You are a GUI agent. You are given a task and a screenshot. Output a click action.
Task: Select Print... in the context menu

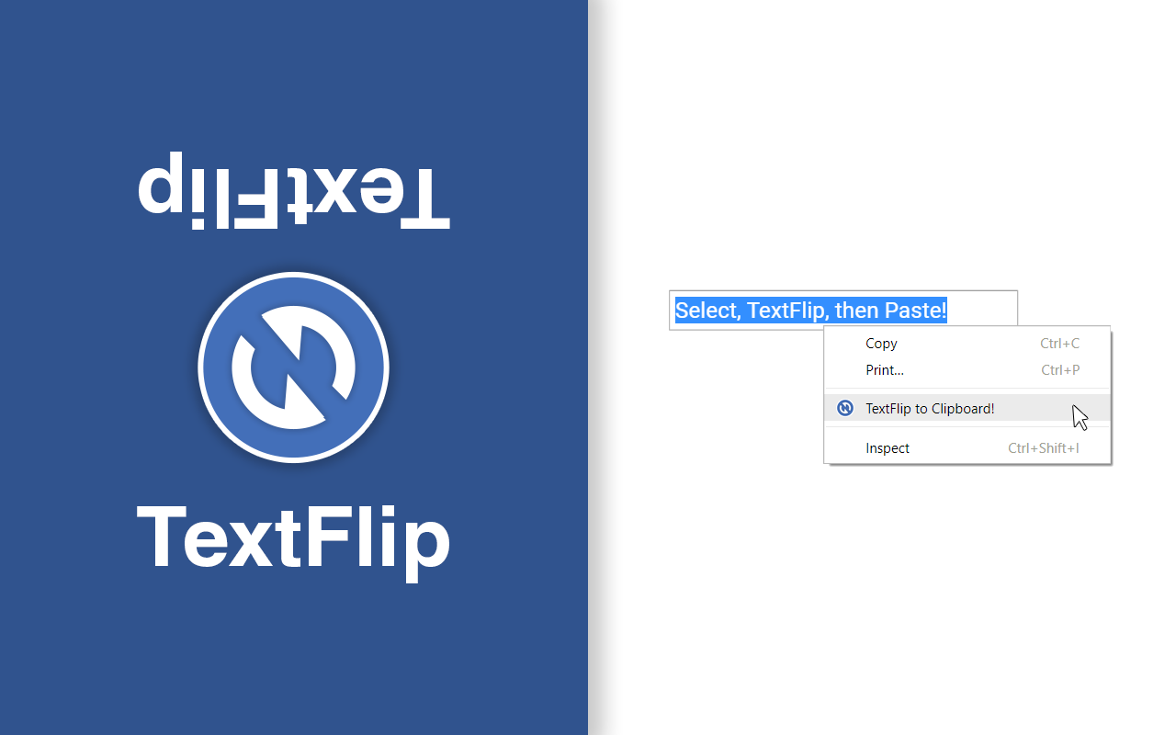pos(967,370)
